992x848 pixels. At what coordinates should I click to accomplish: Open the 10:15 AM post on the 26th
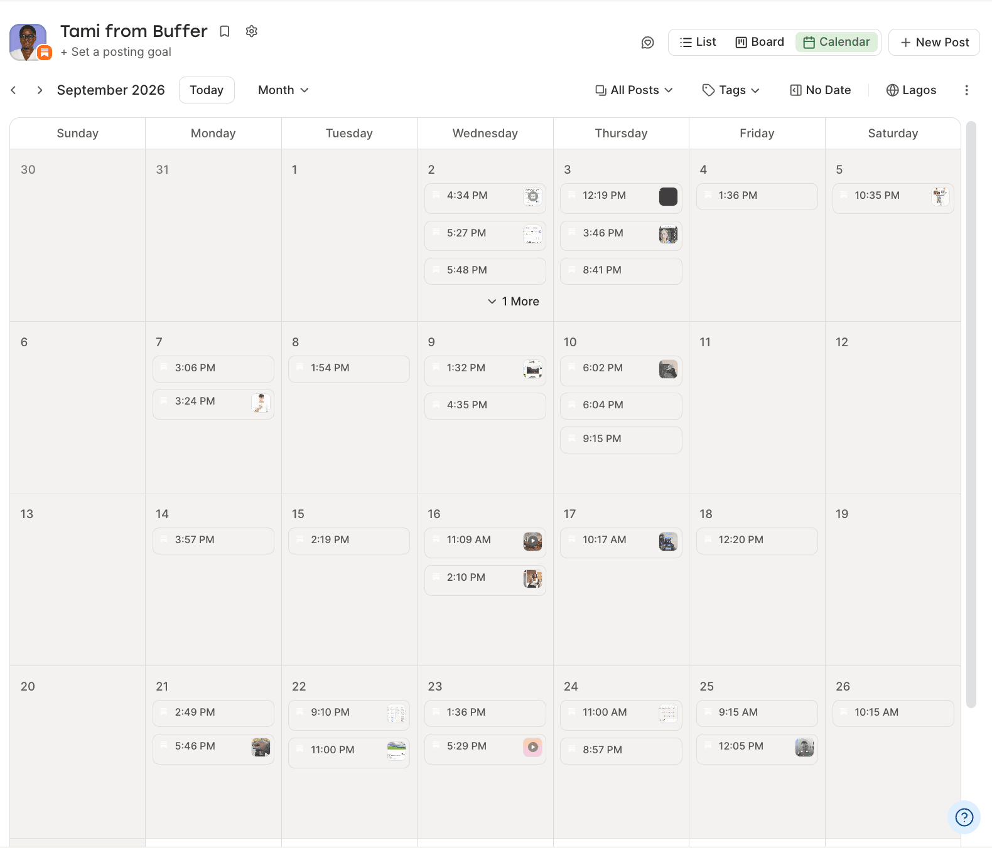(893, 713)
